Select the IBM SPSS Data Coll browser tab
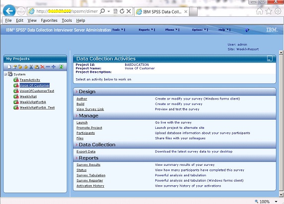 click(x=161, y=12)
